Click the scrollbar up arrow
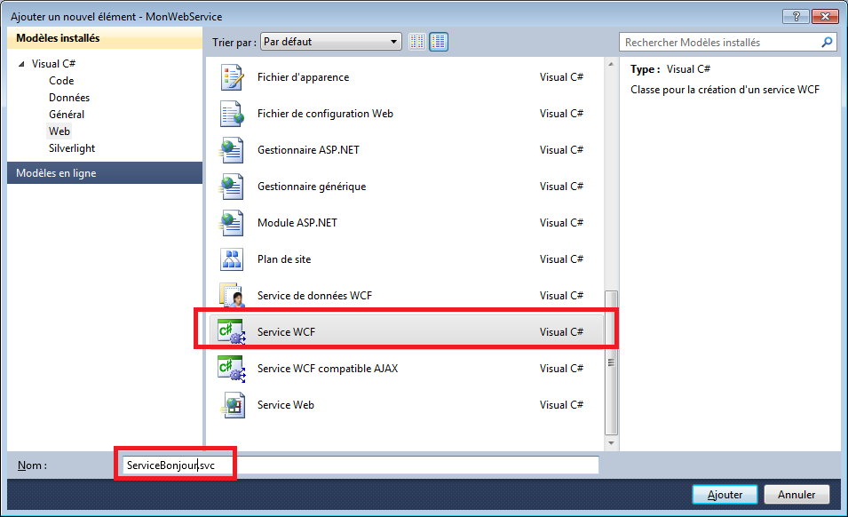Image resolution: width=848 pixels, height=517 pixels. 611,64
